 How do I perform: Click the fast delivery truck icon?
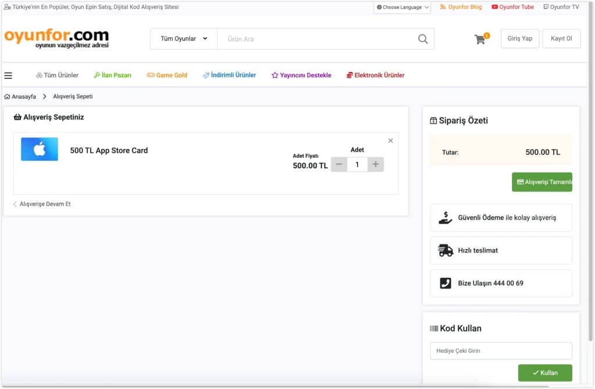pos(445,251)
